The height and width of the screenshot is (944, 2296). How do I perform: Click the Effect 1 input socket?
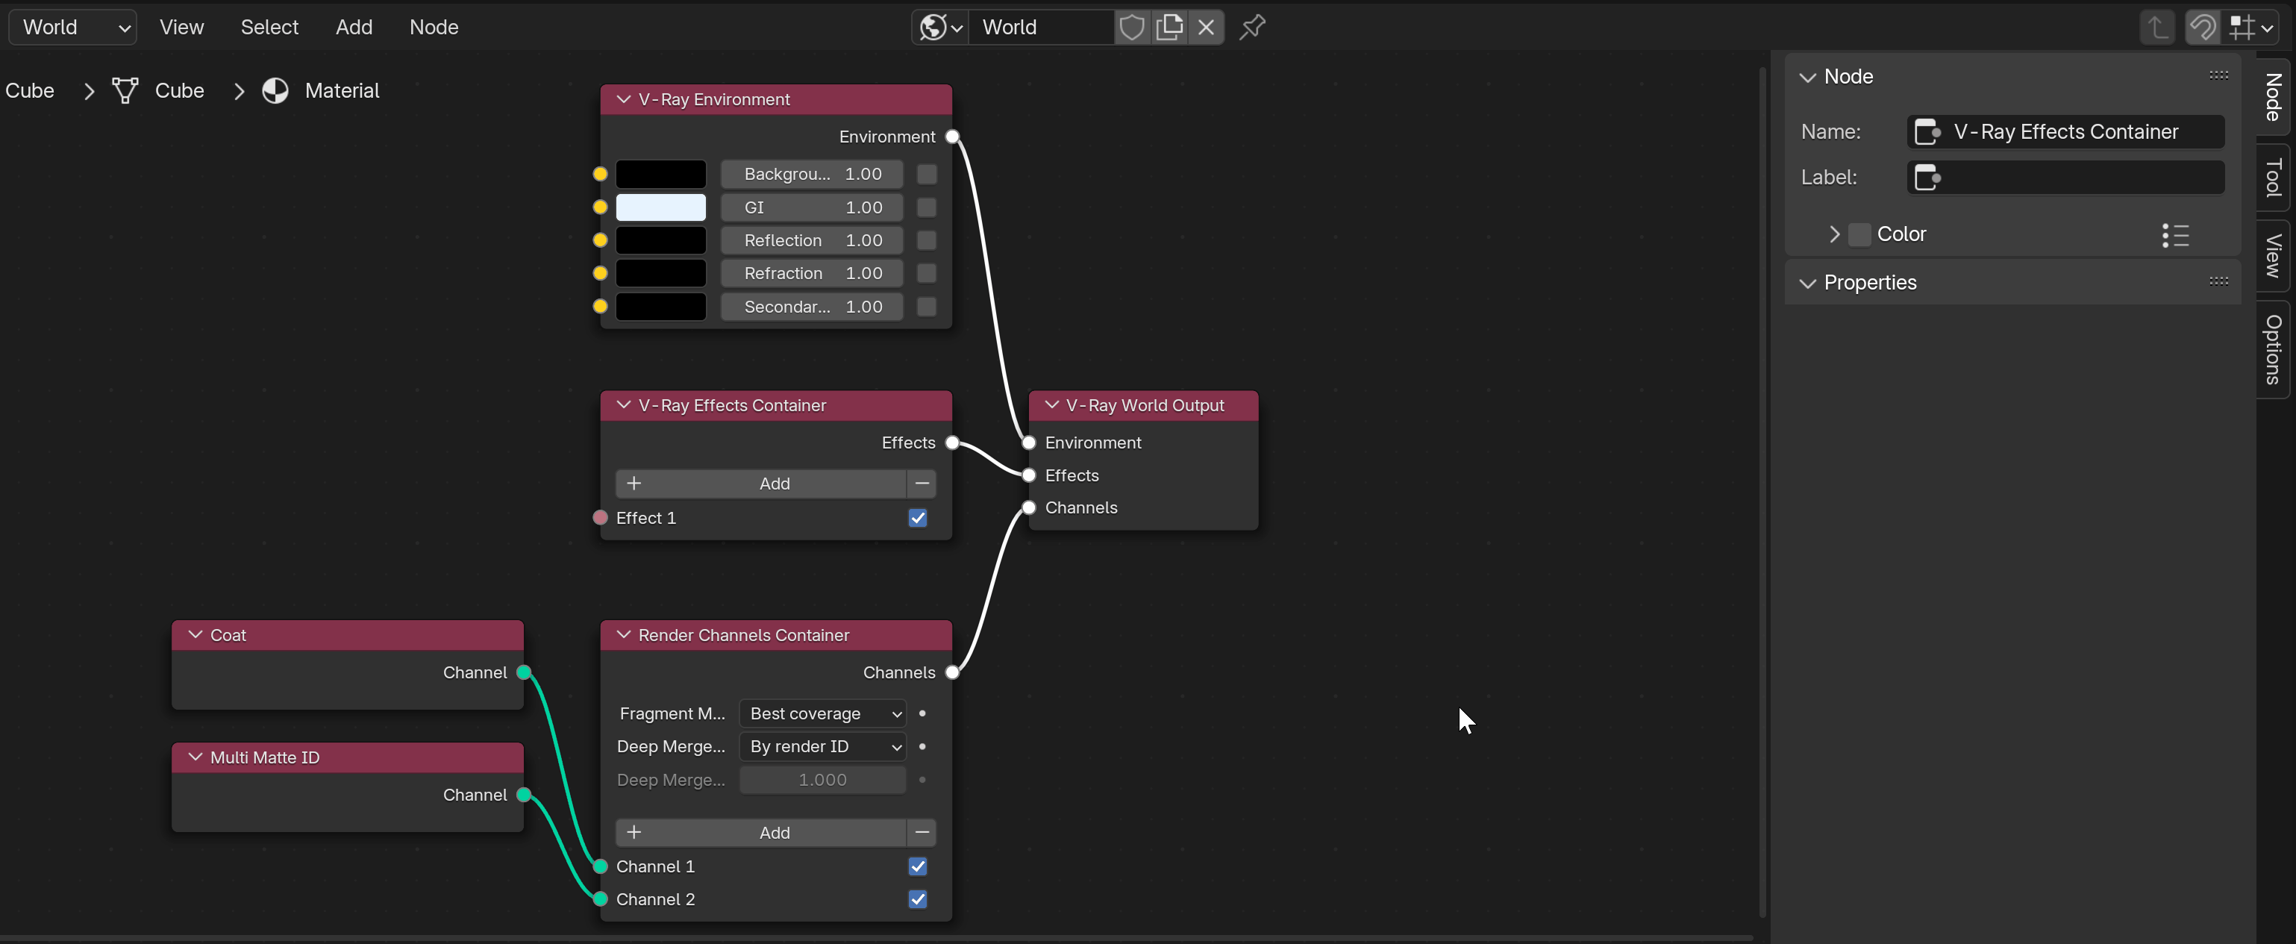pyautogui.click(x=600, y=518)
